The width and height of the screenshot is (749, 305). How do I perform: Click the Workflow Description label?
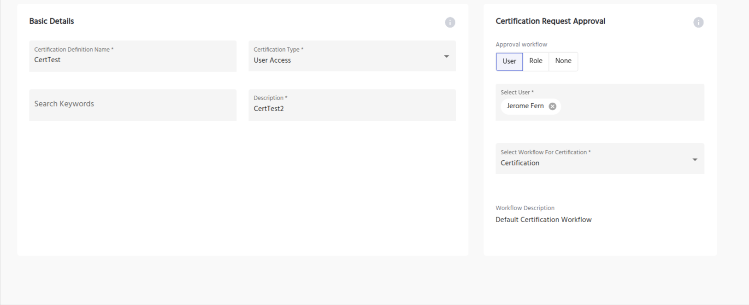pyautogui.click(x=525, y=208)
